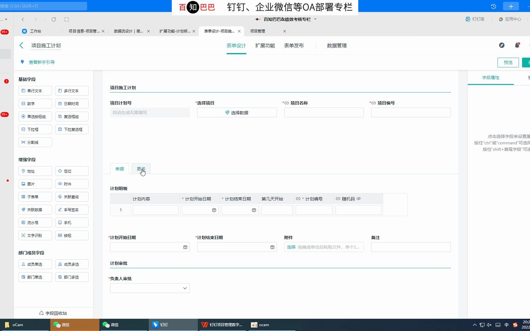The height and width of the screenshot is (331, 530).
Task: Add a 单选按钮组 field
Action: [x=35, y=116]
